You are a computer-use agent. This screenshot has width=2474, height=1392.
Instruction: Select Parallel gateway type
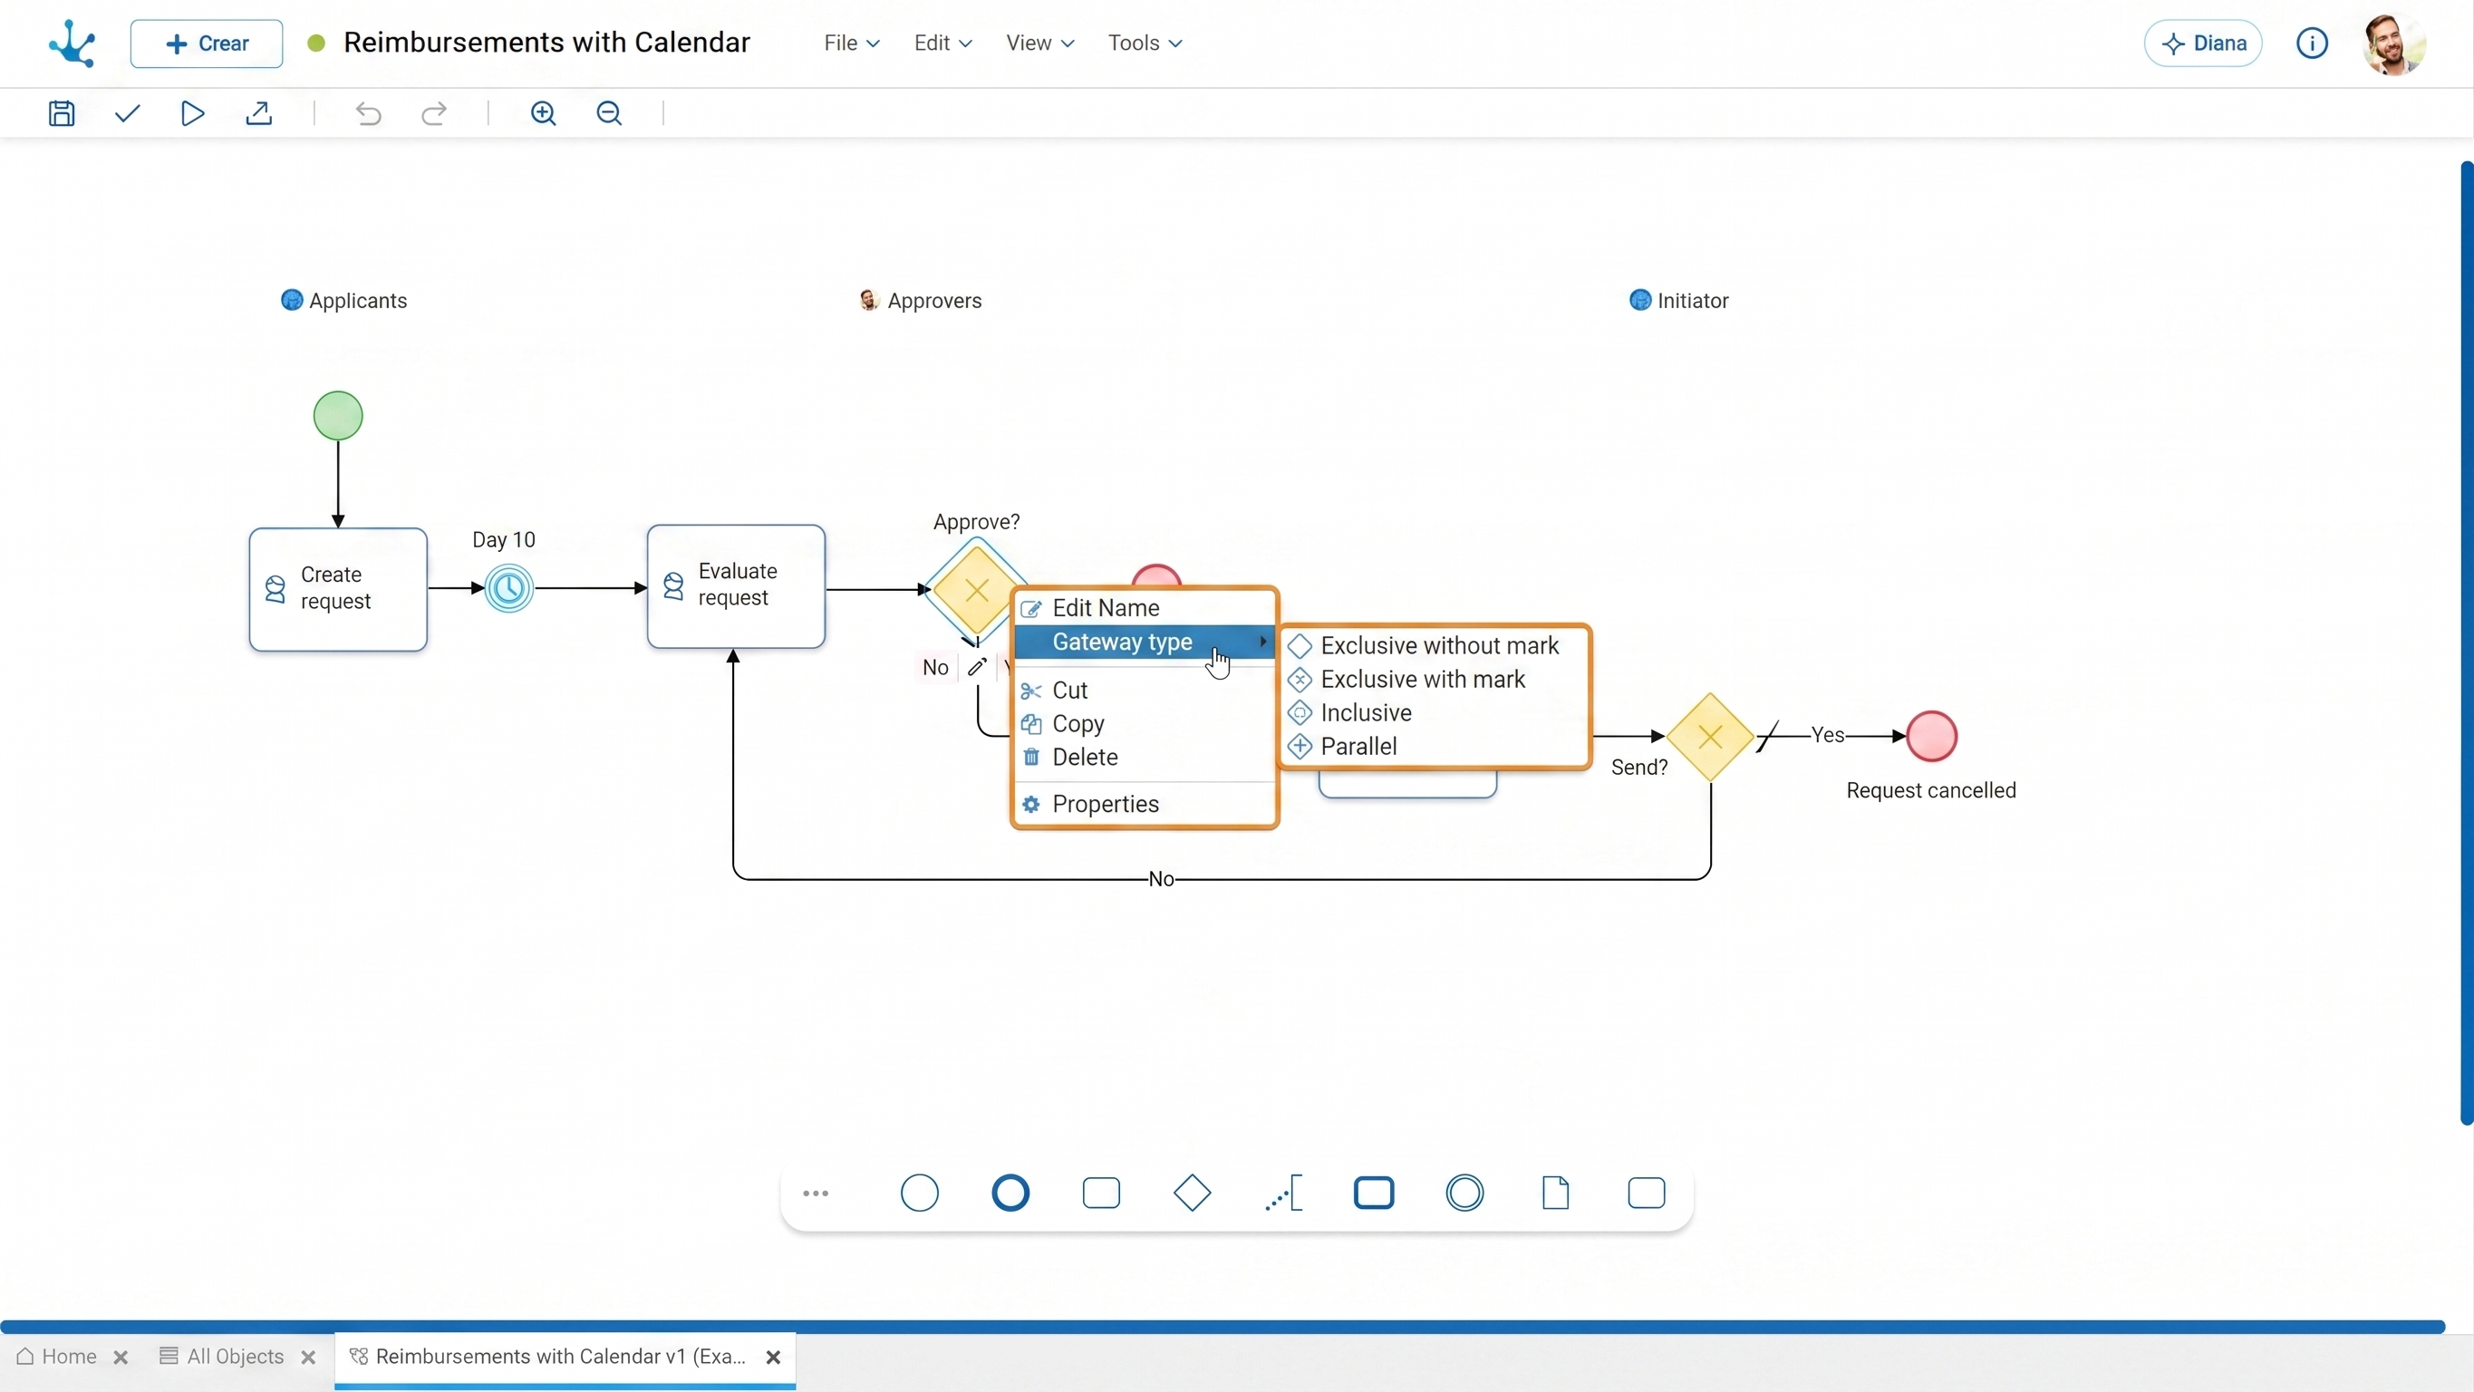[x=1435, y=747]
